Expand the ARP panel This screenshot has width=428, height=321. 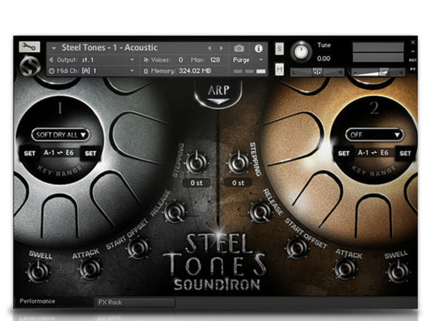[x=218, y=94]
